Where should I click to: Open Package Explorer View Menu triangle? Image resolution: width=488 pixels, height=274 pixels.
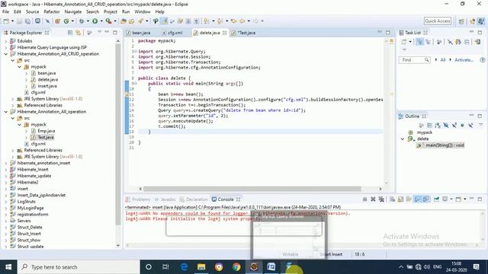(99, 32)
